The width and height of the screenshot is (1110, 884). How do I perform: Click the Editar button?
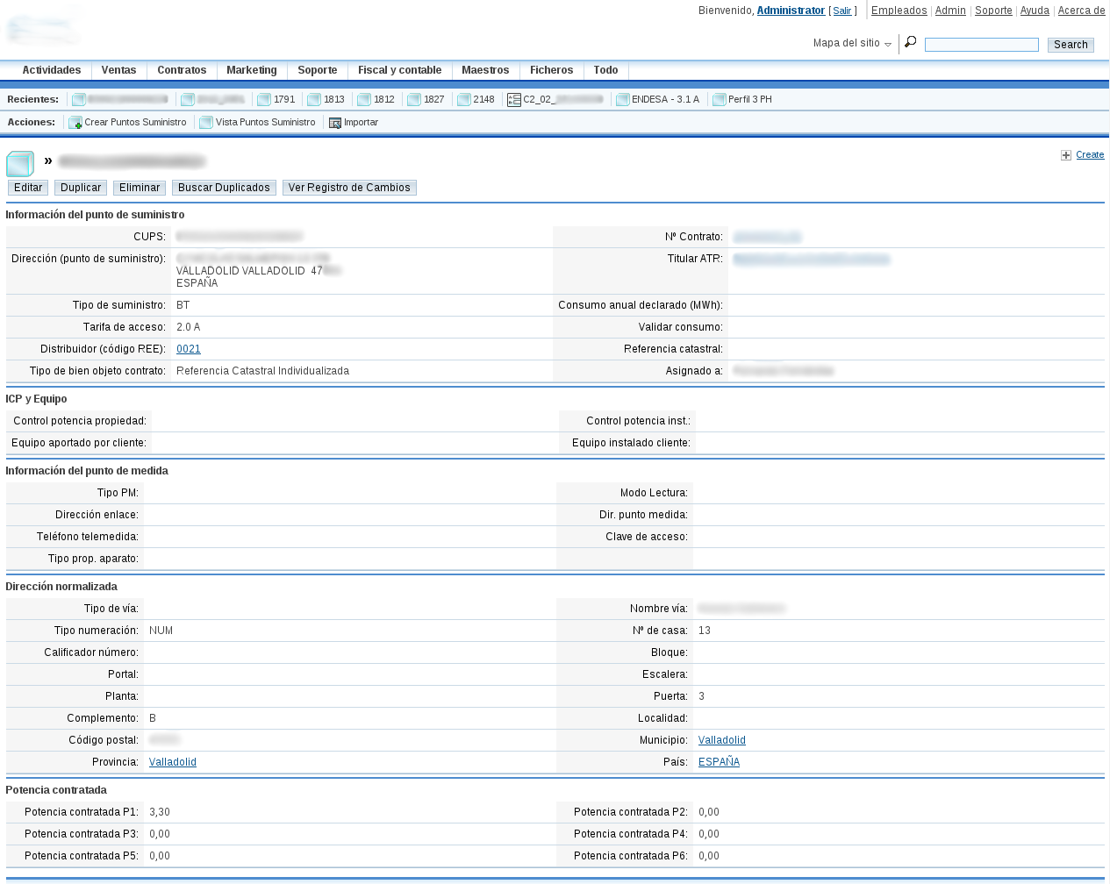coord(27,187)
